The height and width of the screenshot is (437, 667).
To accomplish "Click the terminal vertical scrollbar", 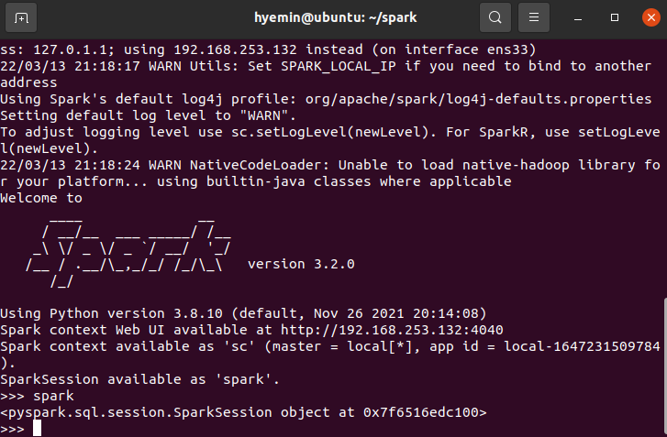I will pos(664,367).
